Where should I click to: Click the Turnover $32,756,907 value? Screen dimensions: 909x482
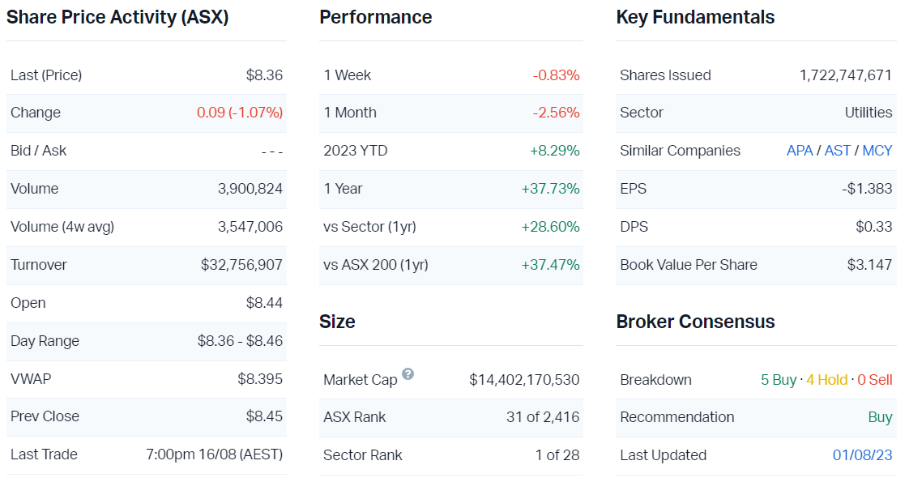(241, 265)
